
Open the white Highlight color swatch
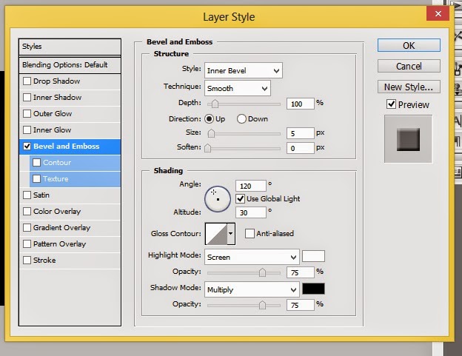click(313, 256)
